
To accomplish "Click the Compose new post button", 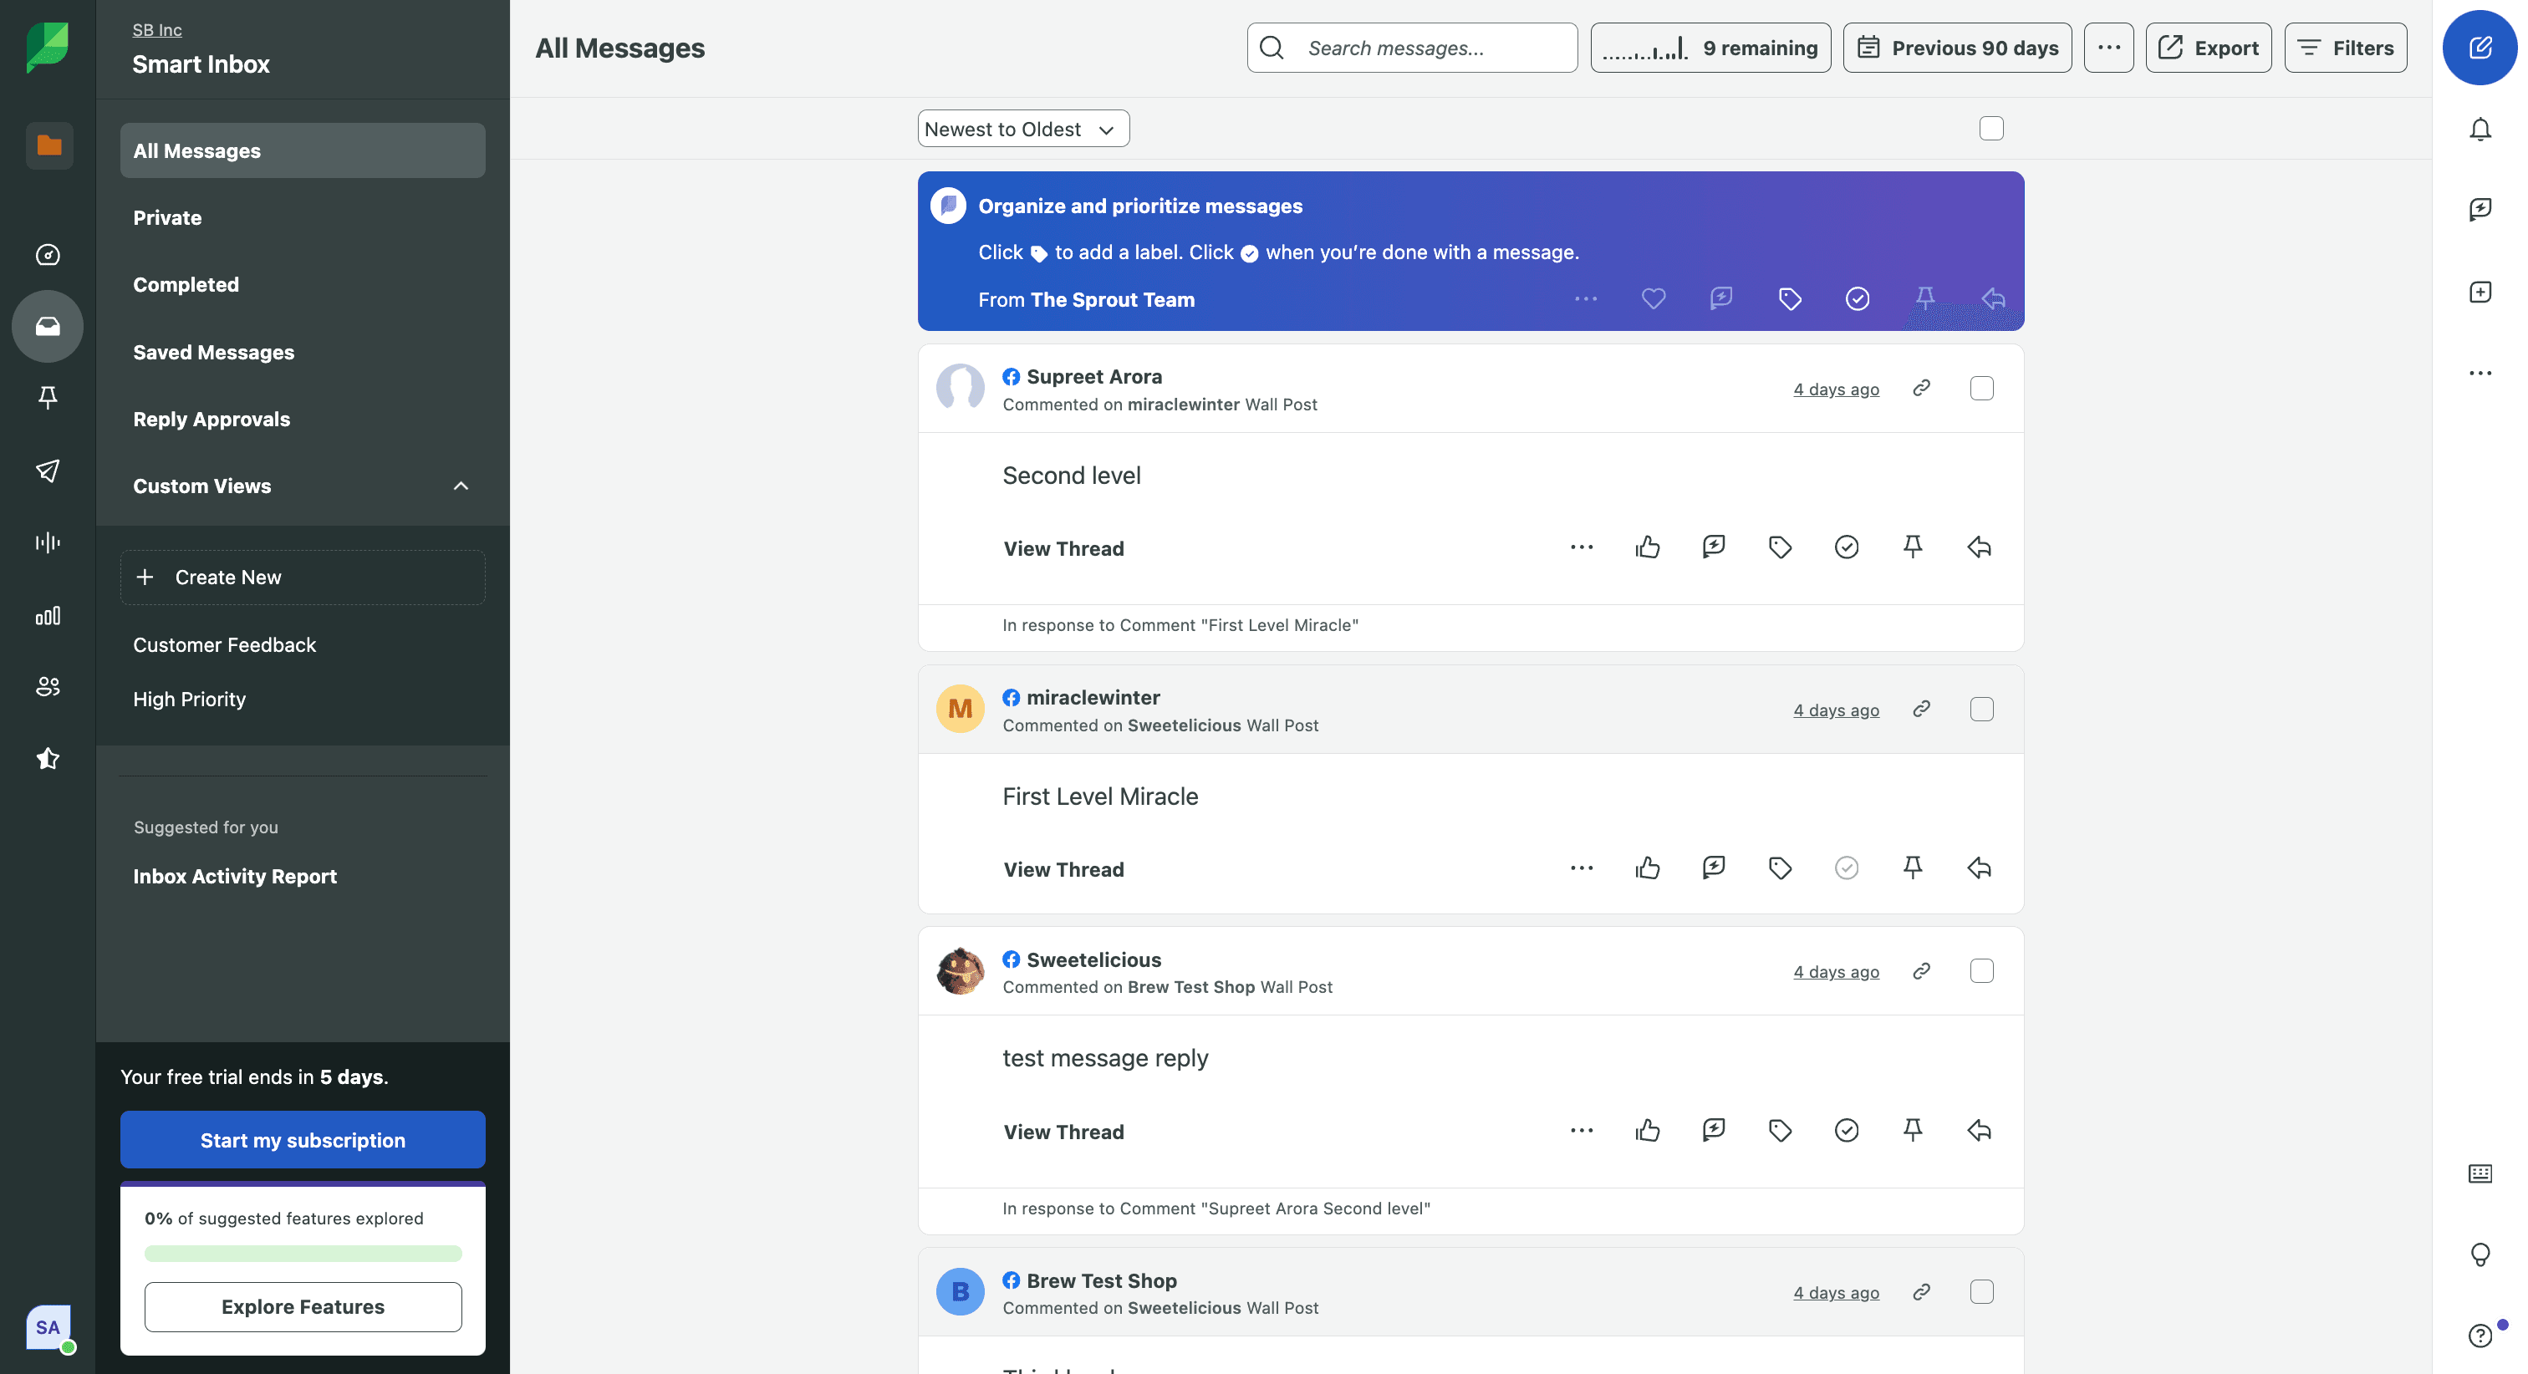I will click(x=2479, y=47).
